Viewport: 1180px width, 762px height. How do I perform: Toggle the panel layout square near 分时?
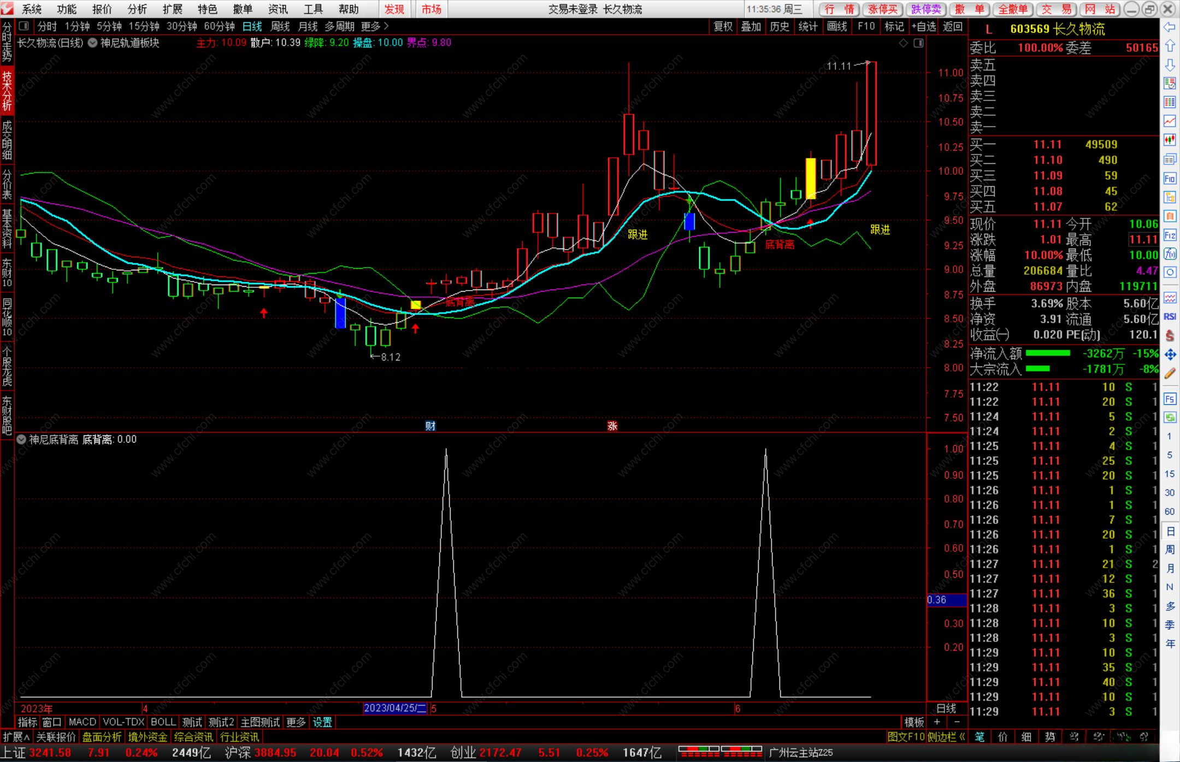click(x=24, y=26)
